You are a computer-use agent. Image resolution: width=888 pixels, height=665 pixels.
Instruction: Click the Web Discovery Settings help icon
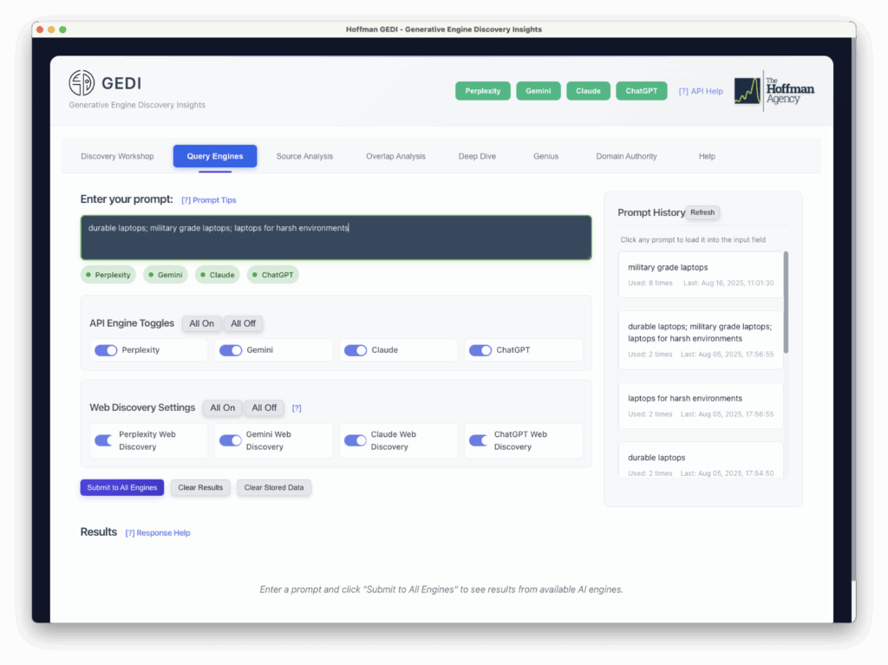[297, 407]
